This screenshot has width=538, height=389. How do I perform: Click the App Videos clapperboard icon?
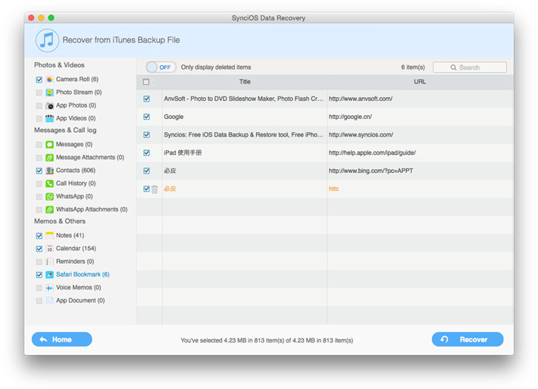[49, 118]
